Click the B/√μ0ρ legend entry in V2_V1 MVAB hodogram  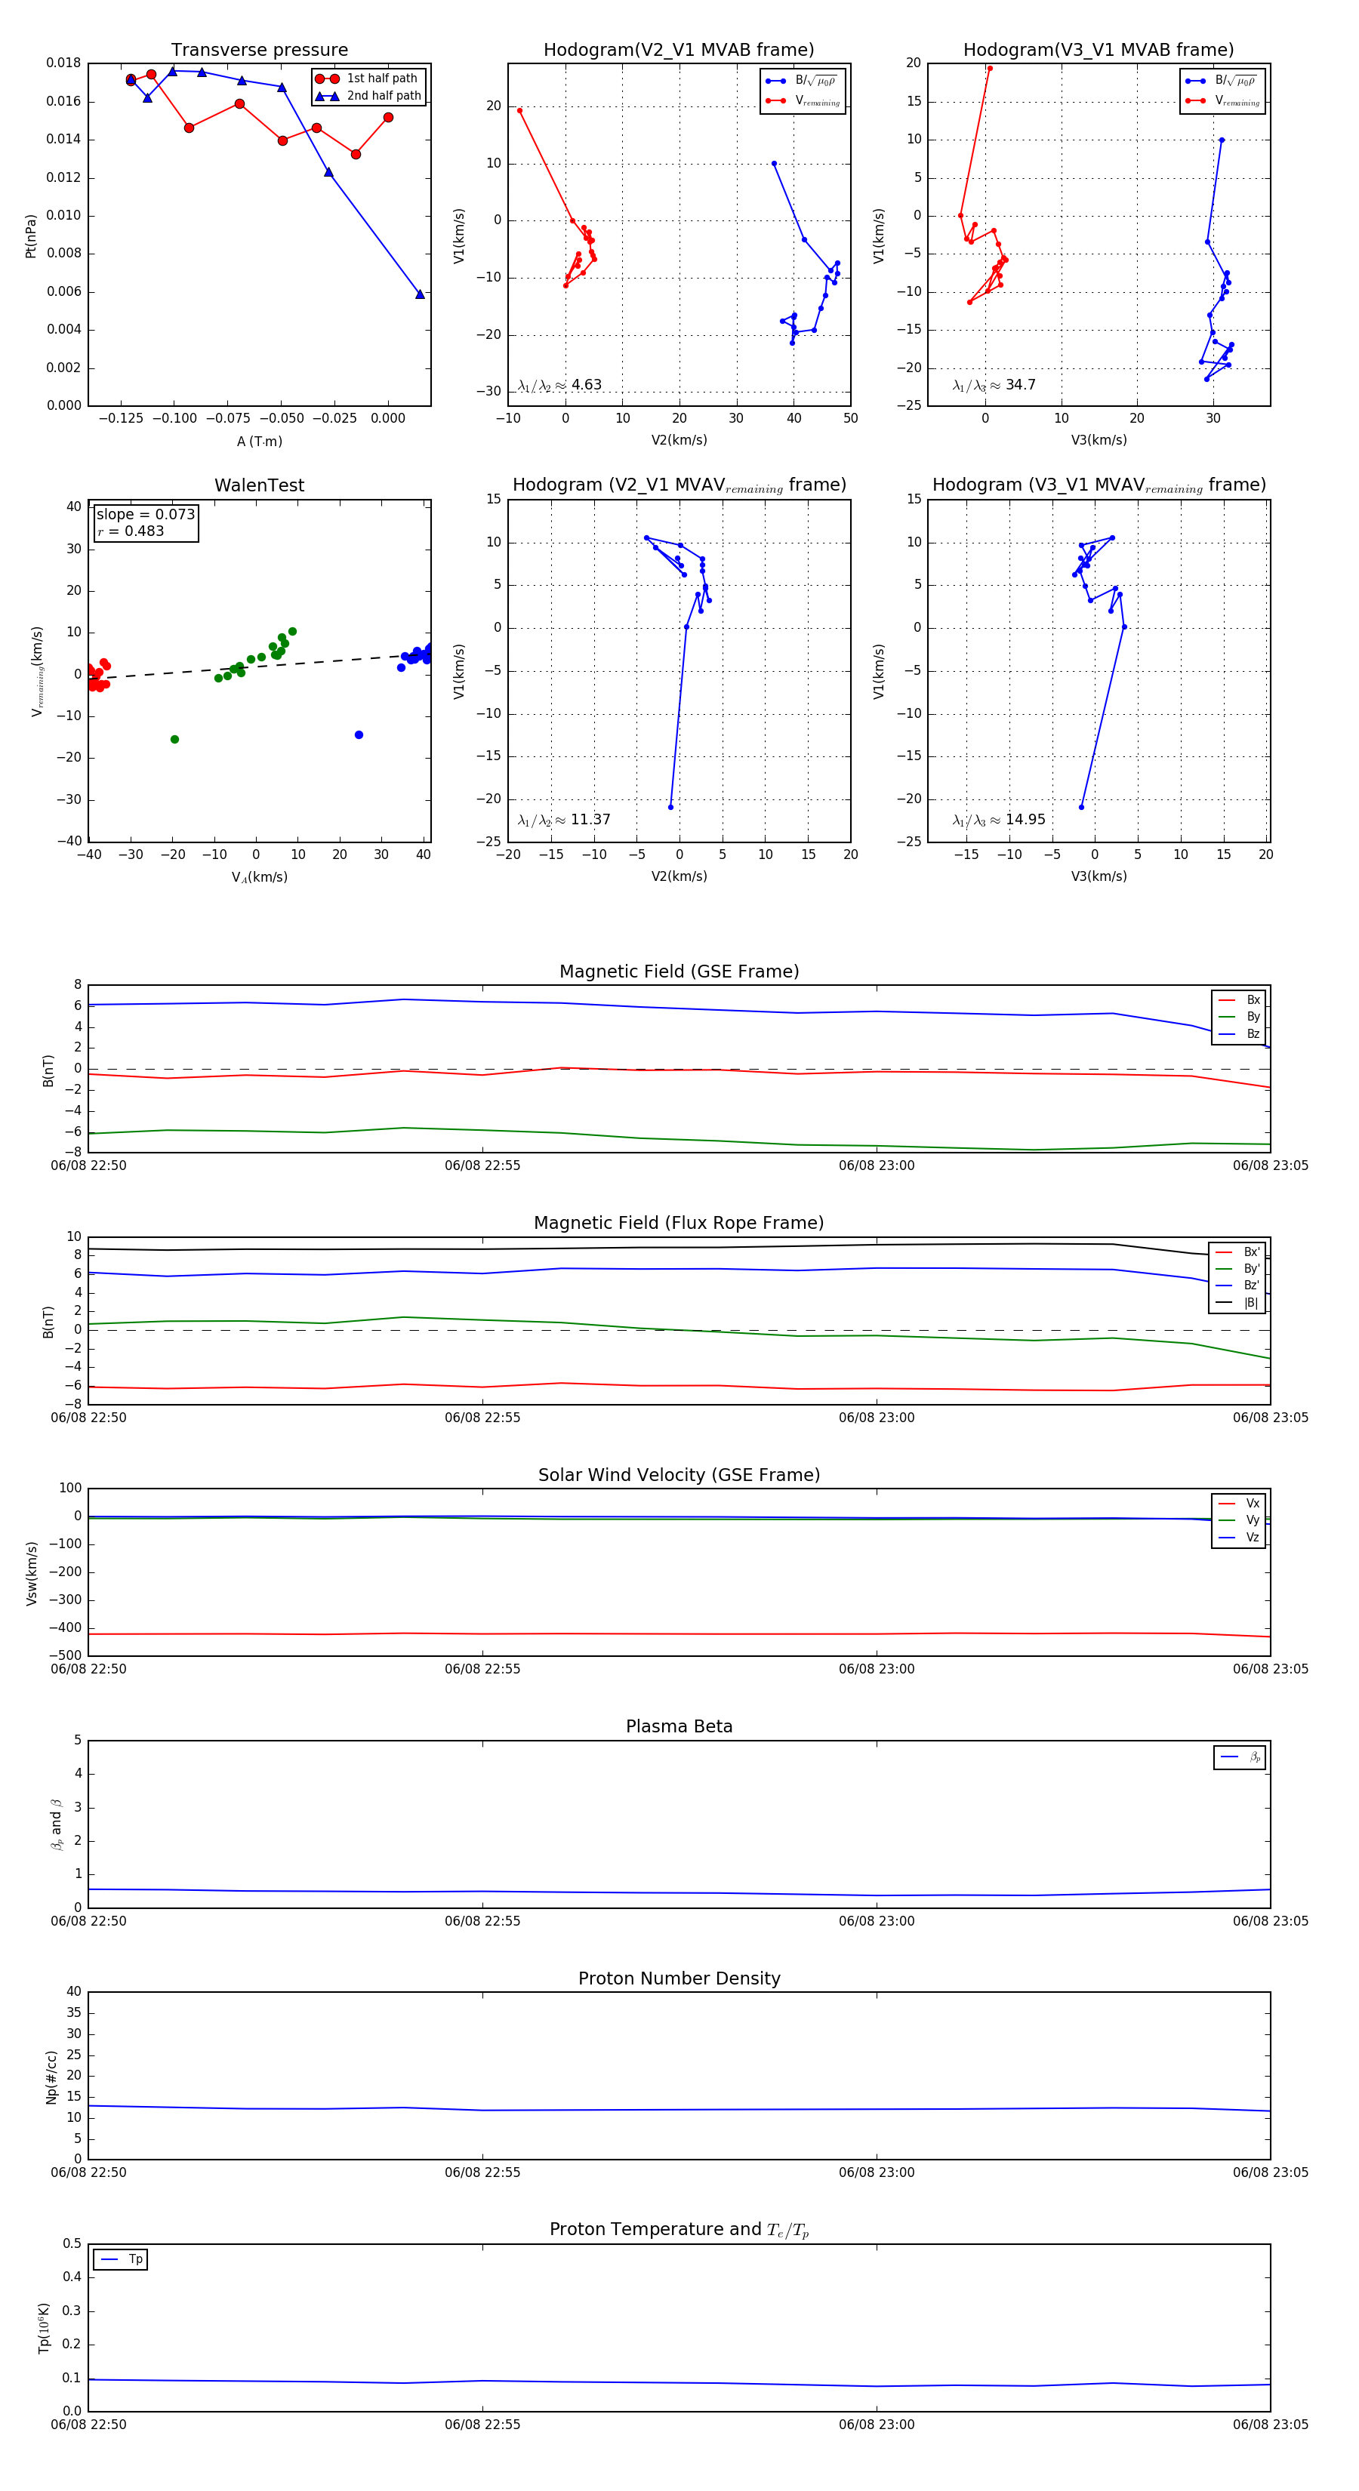[x=802, y=82]
